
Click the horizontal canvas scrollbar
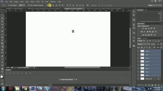82,67
